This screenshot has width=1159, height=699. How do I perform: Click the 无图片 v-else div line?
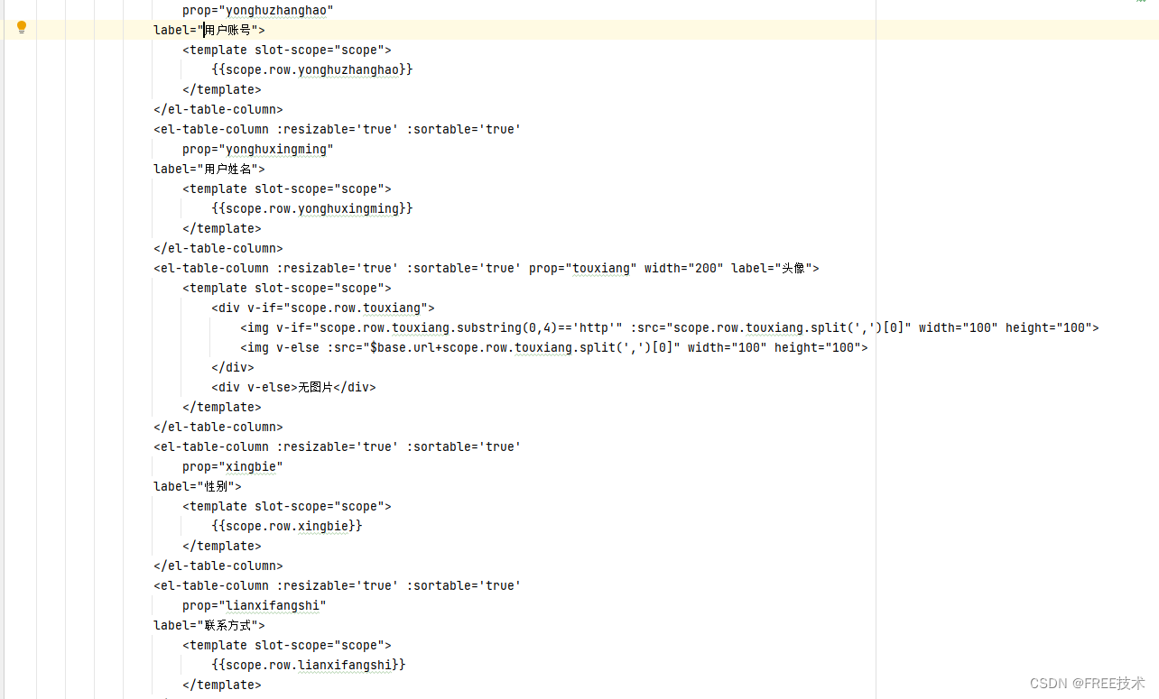click(x=293, y=387)
